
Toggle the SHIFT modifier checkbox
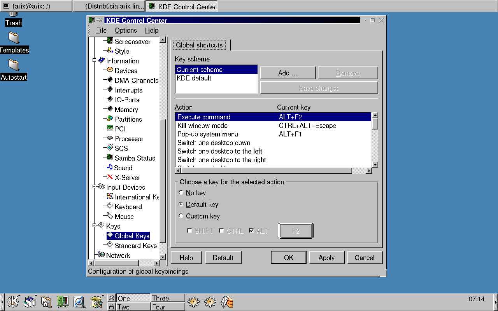pyautogui.click(x=190, y=231)
